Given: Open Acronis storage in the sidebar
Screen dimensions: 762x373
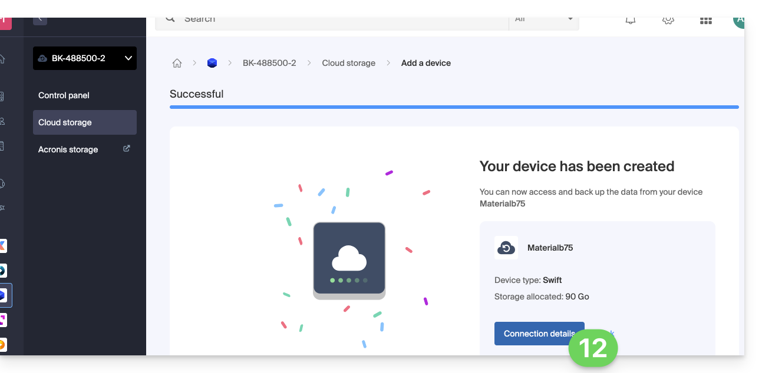Looking at the screenshot, I should point(68,149).
